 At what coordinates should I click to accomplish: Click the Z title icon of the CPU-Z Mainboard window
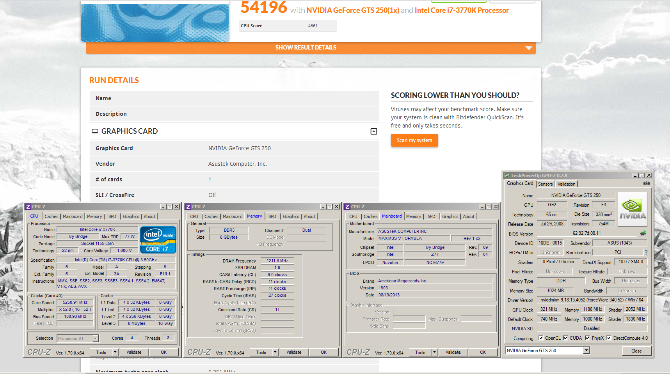pos(347,207)
